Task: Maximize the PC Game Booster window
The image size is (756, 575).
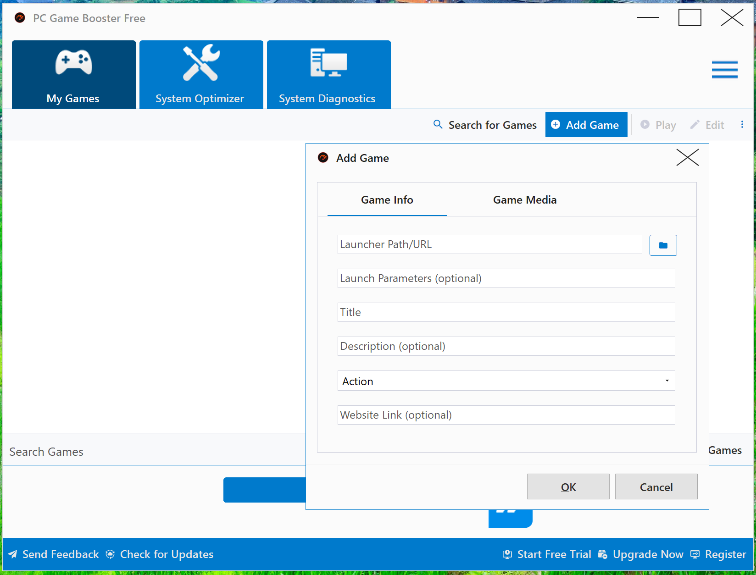Action: 690,17
